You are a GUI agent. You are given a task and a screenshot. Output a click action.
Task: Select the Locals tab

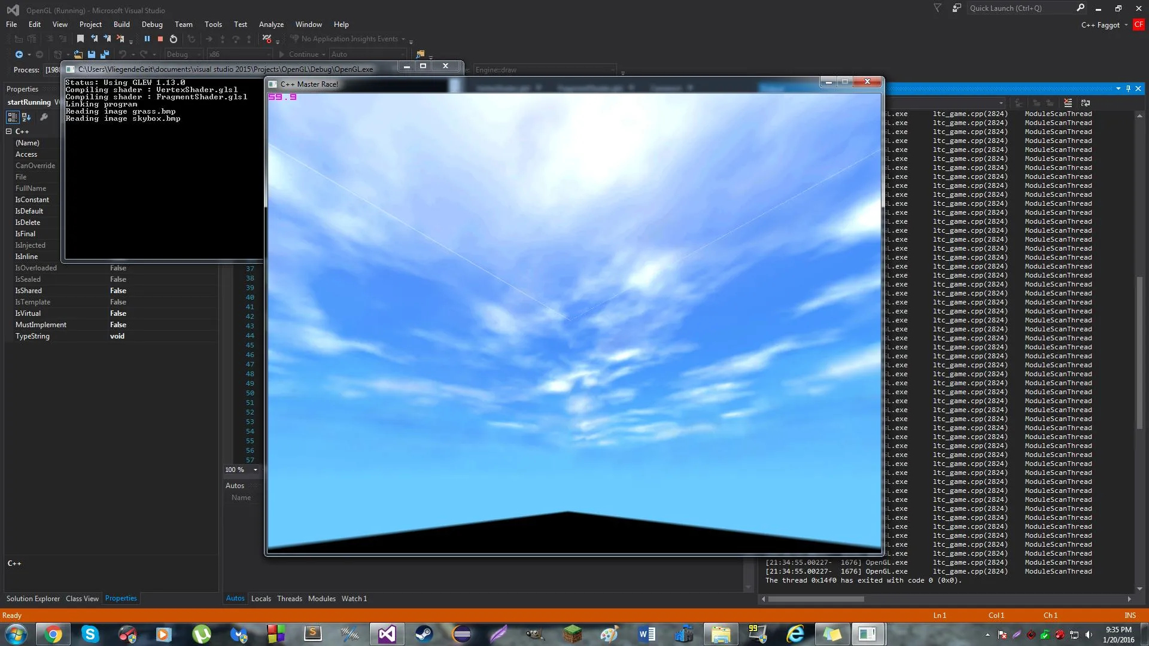[261, 598]
